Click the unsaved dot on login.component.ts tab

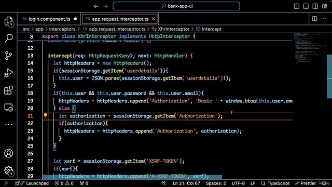click(75, 19)
